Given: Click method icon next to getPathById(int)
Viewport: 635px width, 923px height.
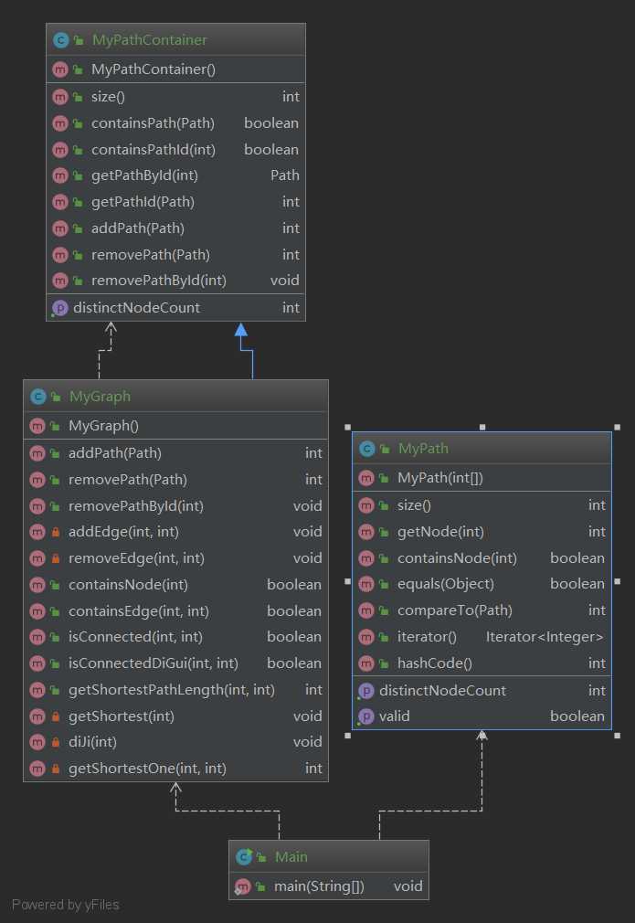Looking at the screenshot, I should tap(60, 175).
